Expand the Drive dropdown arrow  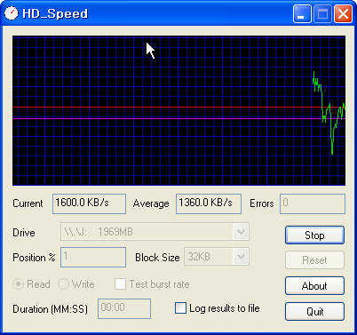click(241, 232)
